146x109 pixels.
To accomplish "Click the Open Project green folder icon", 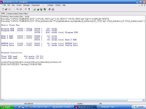I will tap(38, 9).
